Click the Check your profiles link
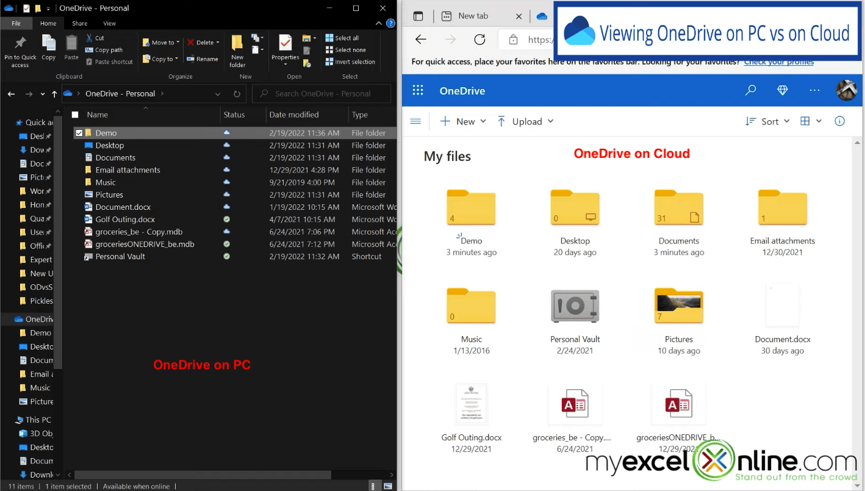865x491 pixels. pyautogui.click(x=779, y=62)
